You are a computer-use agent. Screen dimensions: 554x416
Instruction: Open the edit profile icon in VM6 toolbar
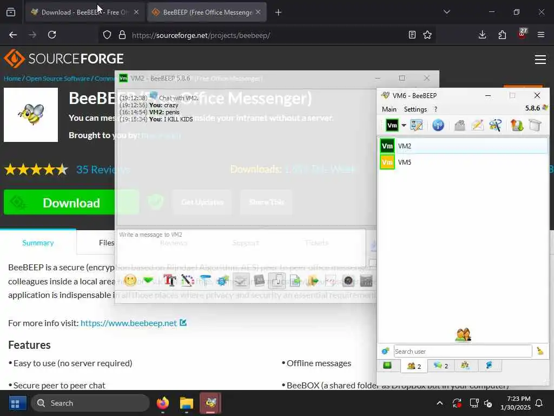click(417, 125)
